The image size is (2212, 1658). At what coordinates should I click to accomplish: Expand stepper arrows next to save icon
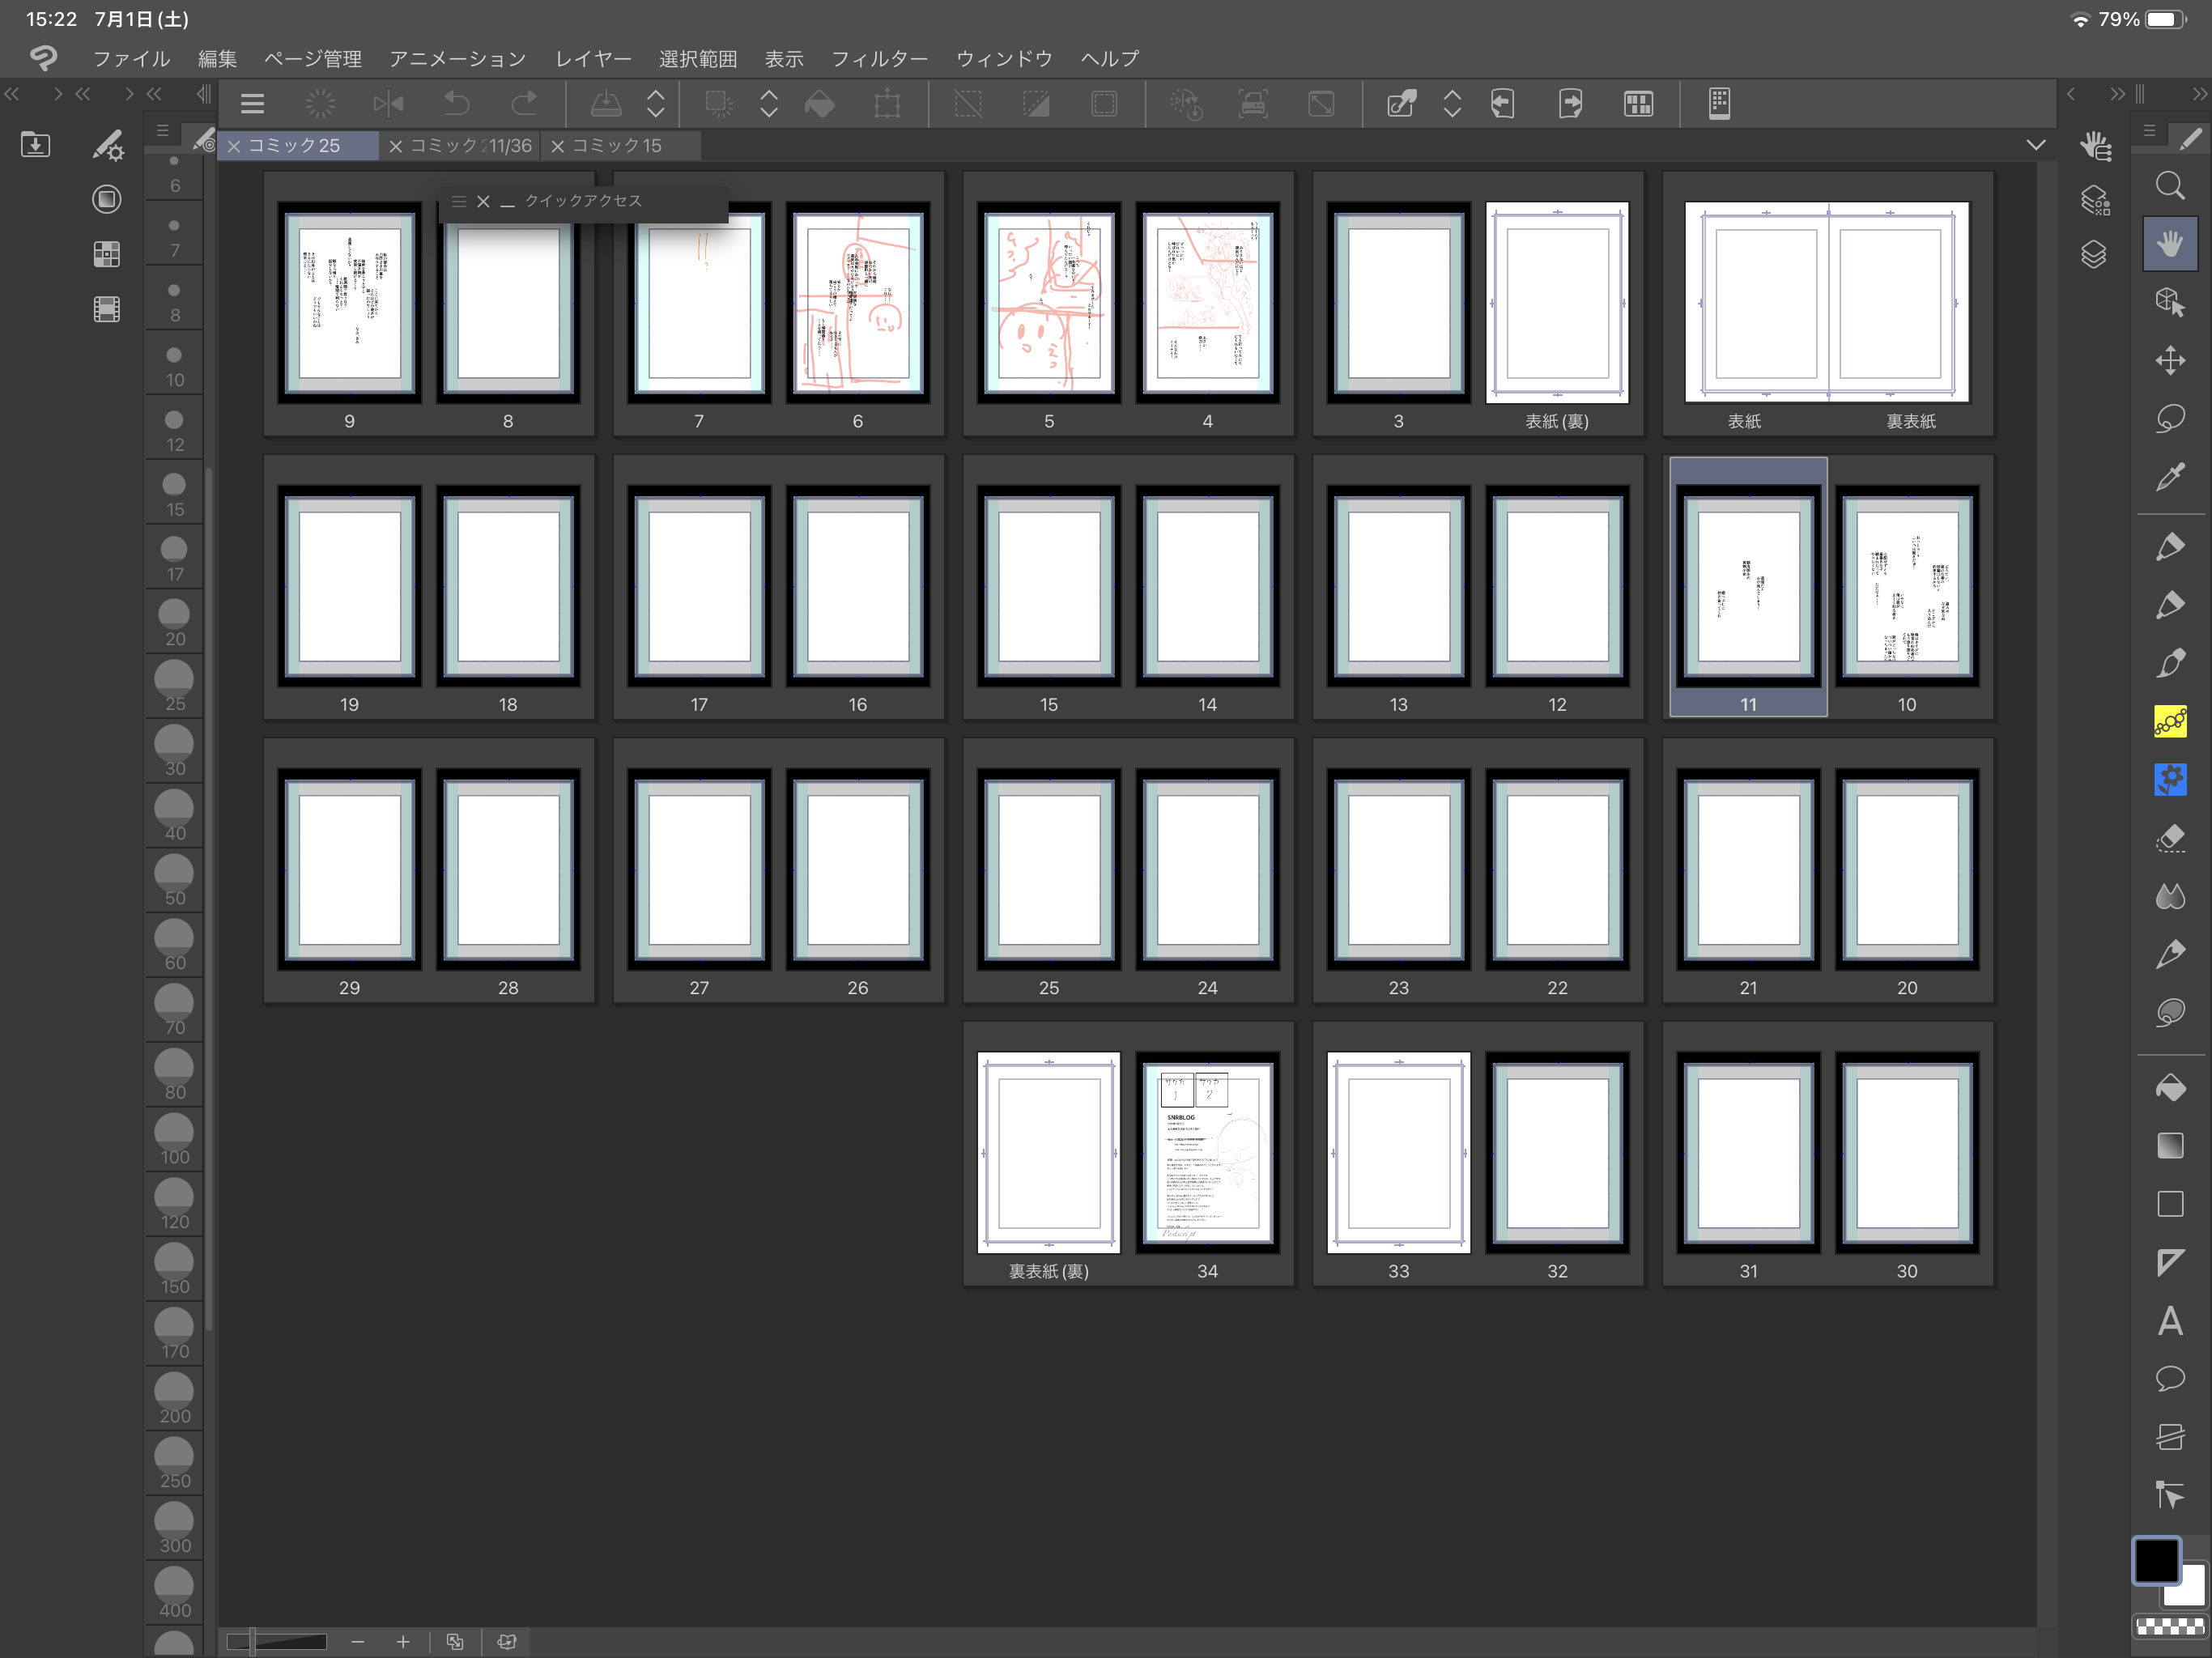pyautogui.click(x=656, y=103)
